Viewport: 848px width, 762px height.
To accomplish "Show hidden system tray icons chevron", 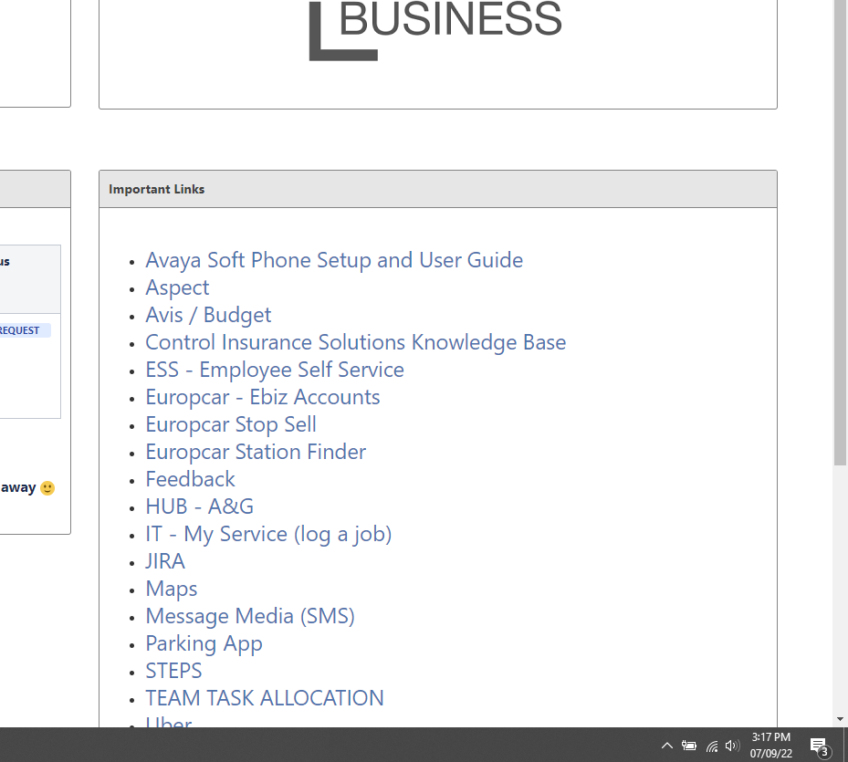I will [x=667, y=746].
